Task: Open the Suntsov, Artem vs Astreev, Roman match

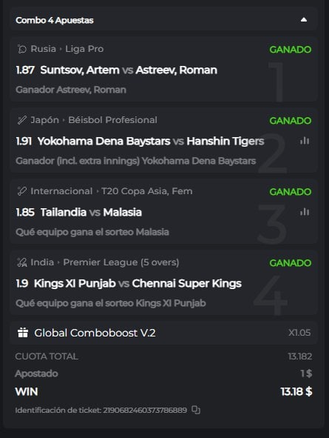Action: 129,70
